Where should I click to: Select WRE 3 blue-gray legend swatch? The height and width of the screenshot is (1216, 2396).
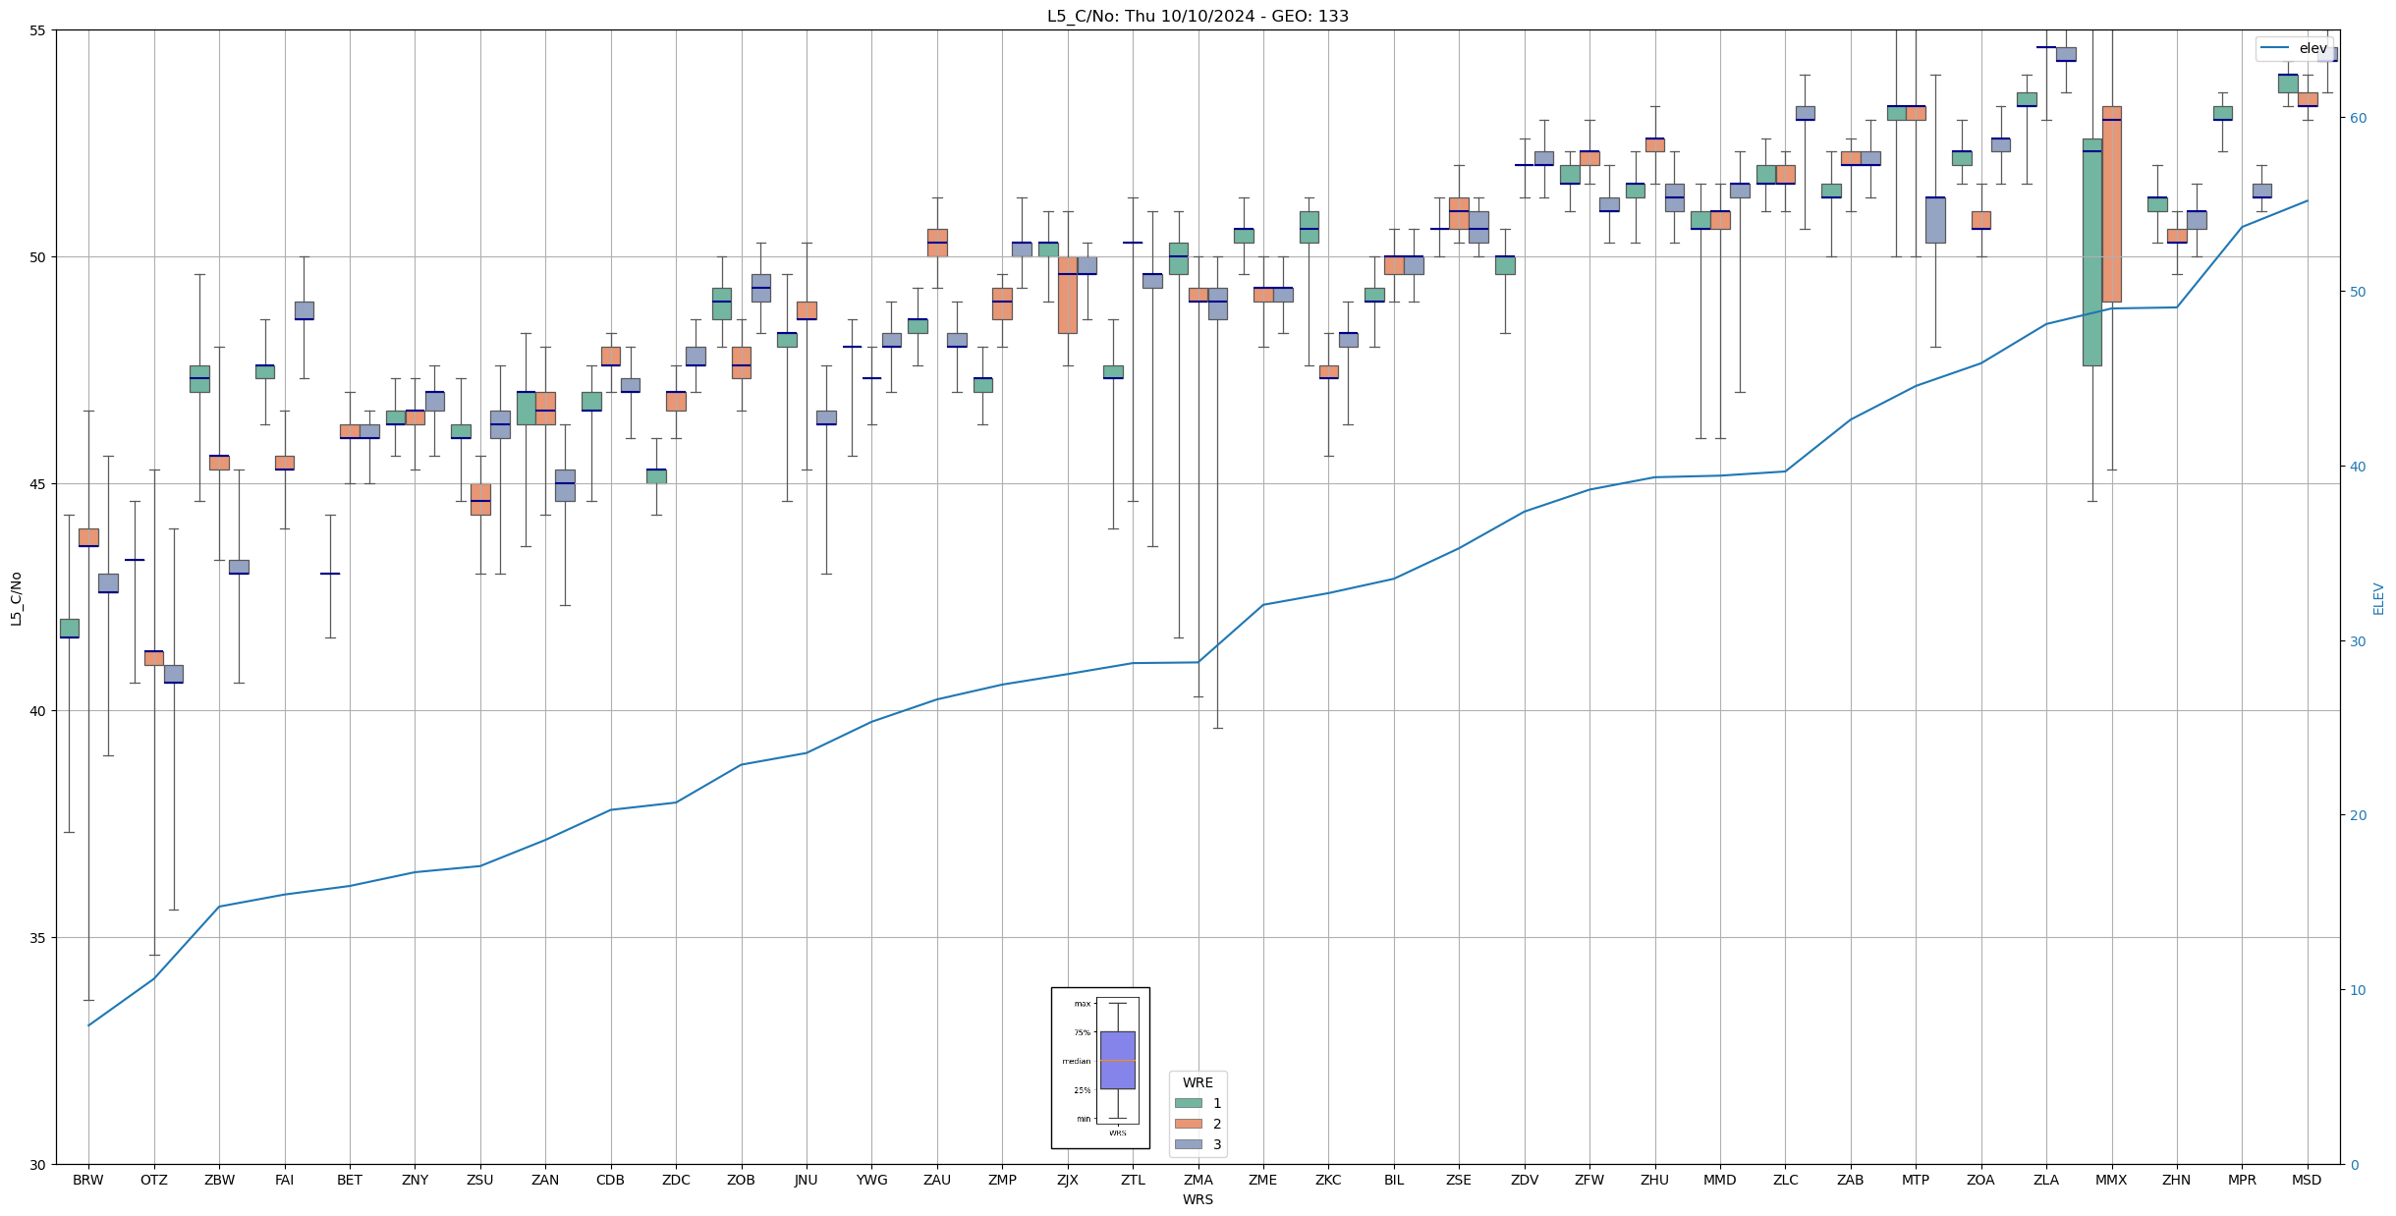pyautogui.click(x=1189, y=1144)
